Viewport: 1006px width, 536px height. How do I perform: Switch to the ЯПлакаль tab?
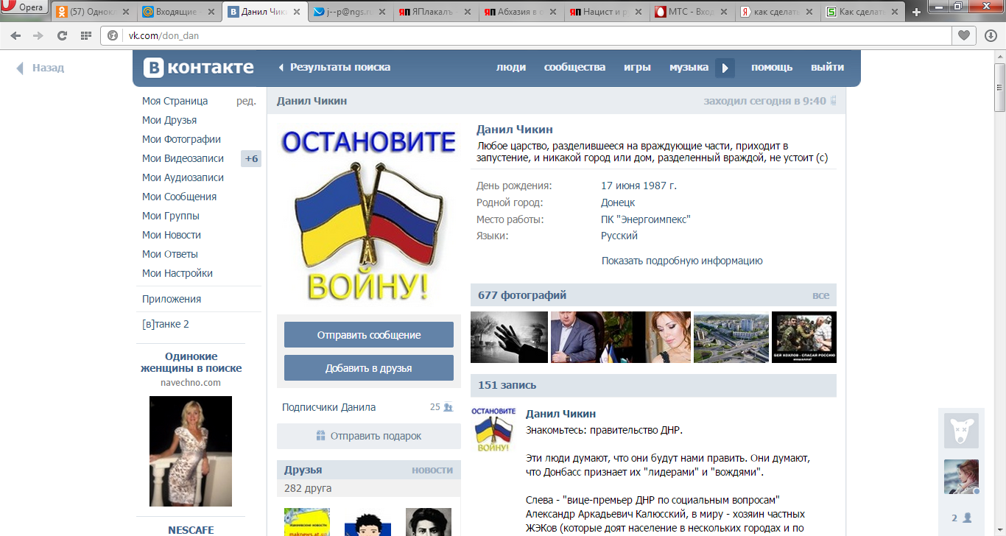coord(436,12)
